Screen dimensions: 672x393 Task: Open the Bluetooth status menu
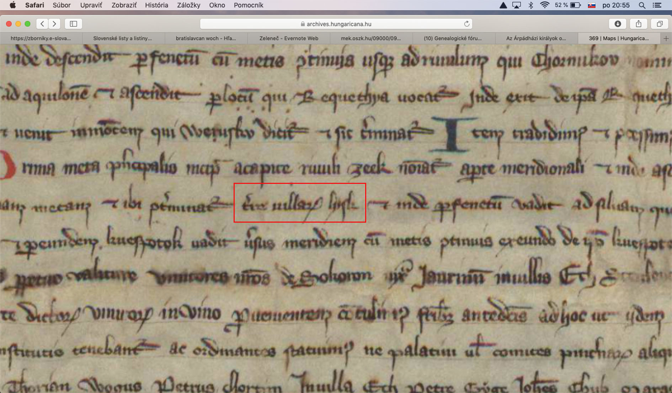pyautogui.click(x=530, y=5)
